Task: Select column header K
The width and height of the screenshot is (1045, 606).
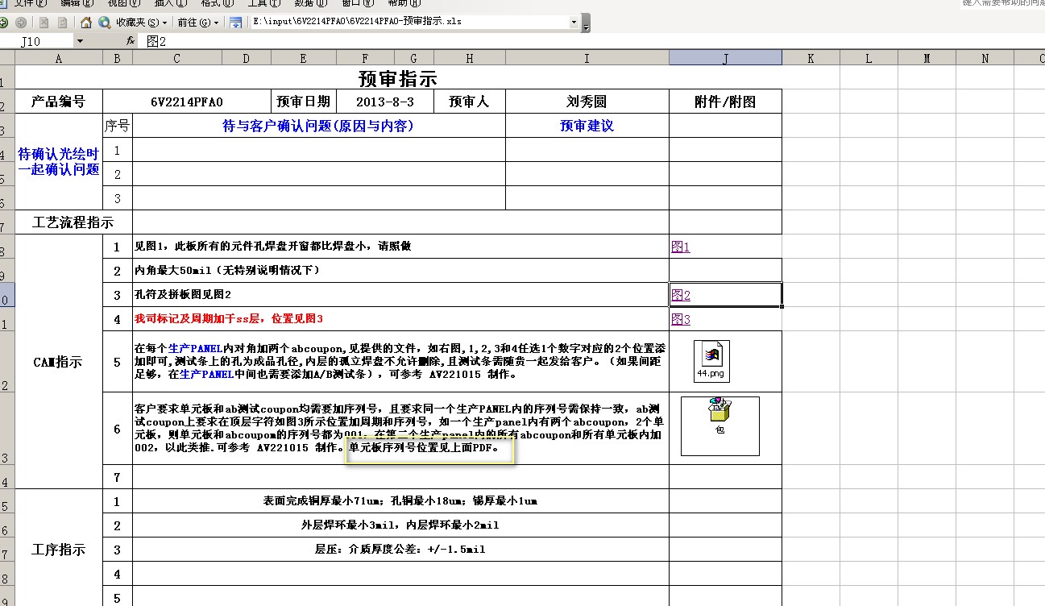Action: (x=811, y=58)
